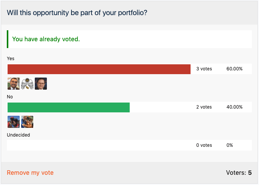Click the 'Voters: 5' total
The height and width of the screenshot is (185, 259).
[239, 173]
